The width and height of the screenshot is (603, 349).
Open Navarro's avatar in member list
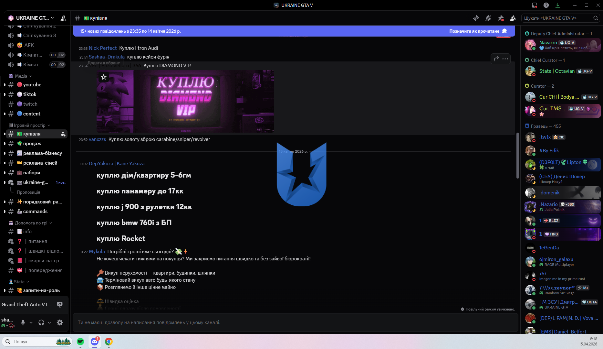pos(530,45)
